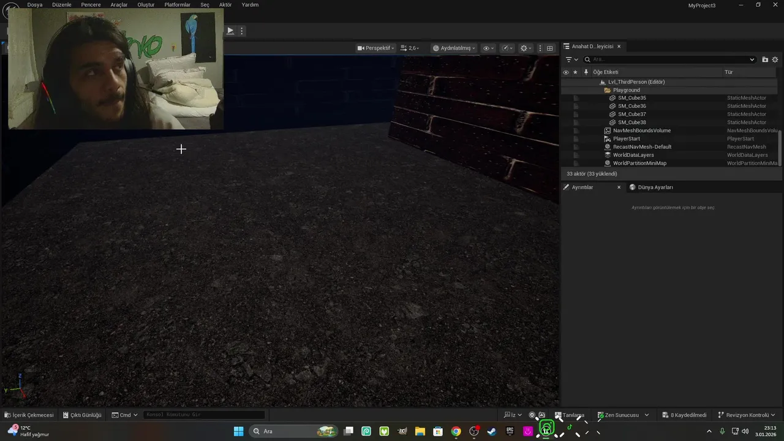
Task: Open the viewport show flags eye dropdown
Action: (488, 48)
